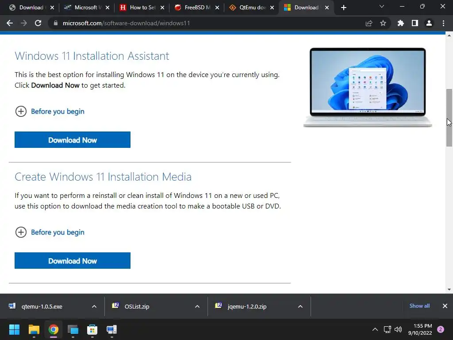This screenshot has height=340, width=453.
Task: Show hidden system tray icons
Action: [x=375, y=329]
